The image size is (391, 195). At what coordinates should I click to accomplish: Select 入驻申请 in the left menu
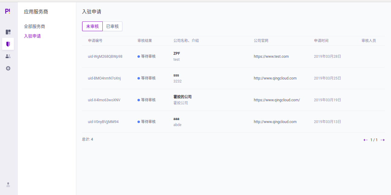click(32, 36)
